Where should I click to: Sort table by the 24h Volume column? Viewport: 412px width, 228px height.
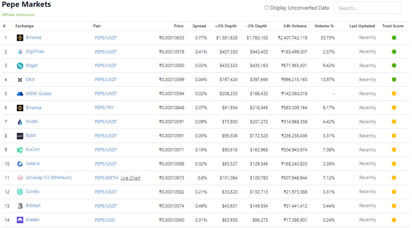click(x=295, y=26)
